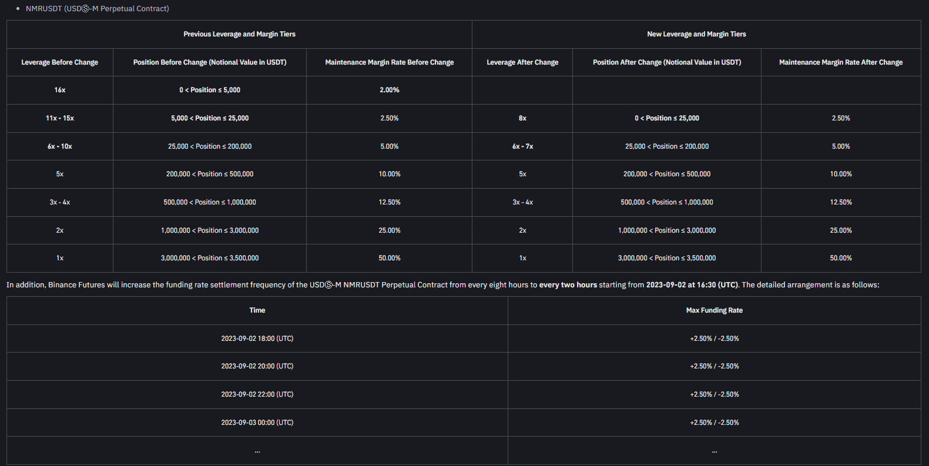Select the "11x - 15x" leverage cell
Image resolution: width=929 pixels, height=466 pixels.
[x=59, y=118]
